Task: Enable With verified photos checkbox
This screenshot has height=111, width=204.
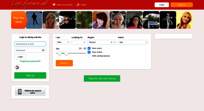Action: [89, 56]
